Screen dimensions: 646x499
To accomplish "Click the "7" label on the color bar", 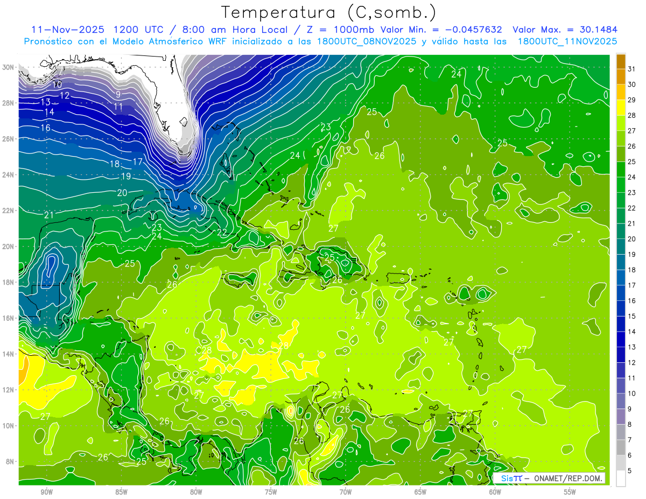I will click(x=630, y=440).
